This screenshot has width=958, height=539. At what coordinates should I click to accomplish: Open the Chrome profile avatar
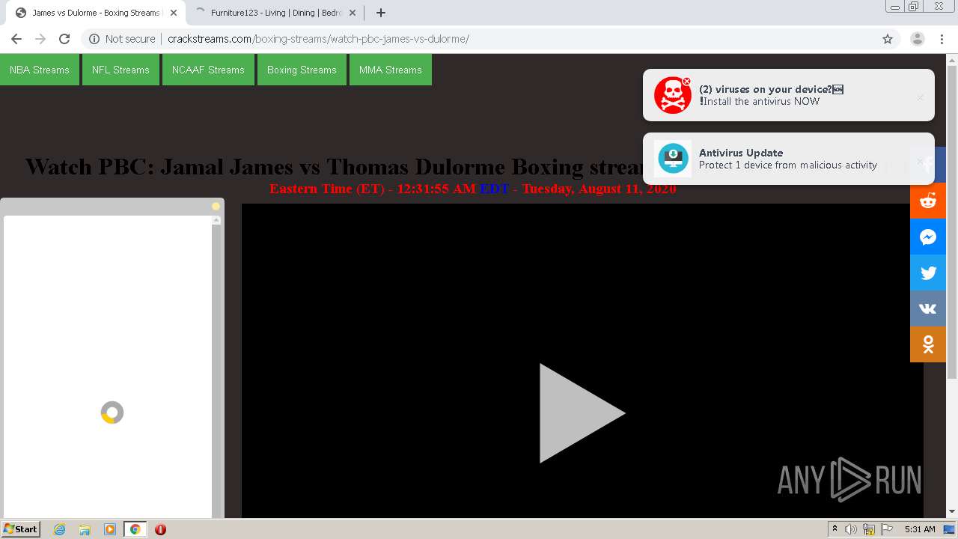pyautogui.click(x=918, y=39)
